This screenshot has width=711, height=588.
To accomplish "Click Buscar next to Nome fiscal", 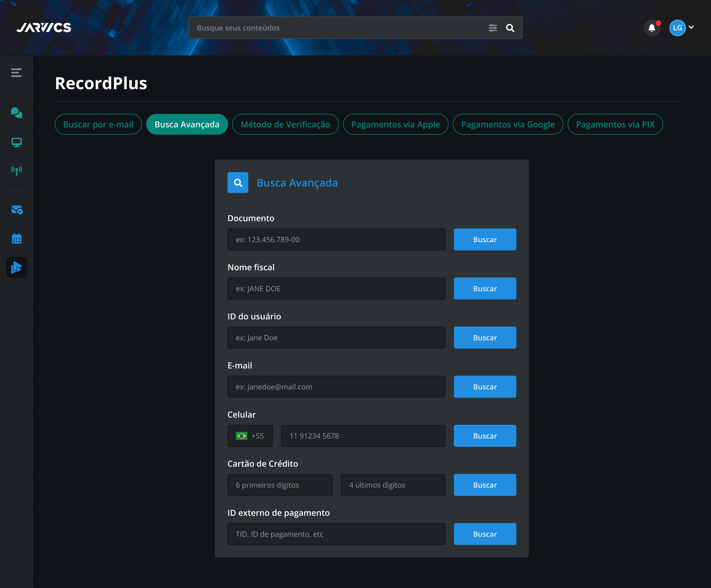I will tap(485, 288).
